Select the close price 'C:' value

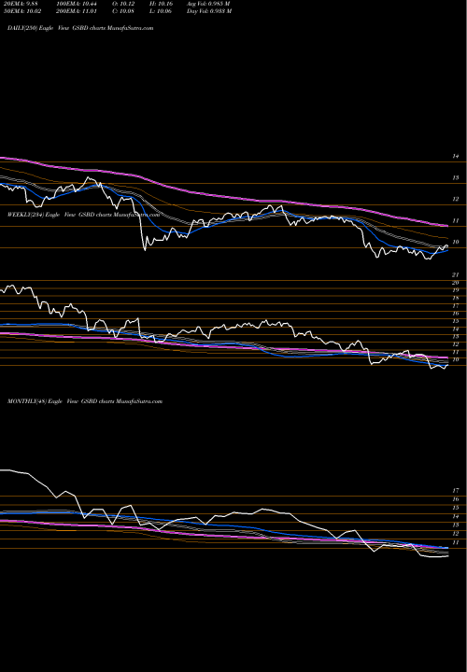tap(123, 11)
